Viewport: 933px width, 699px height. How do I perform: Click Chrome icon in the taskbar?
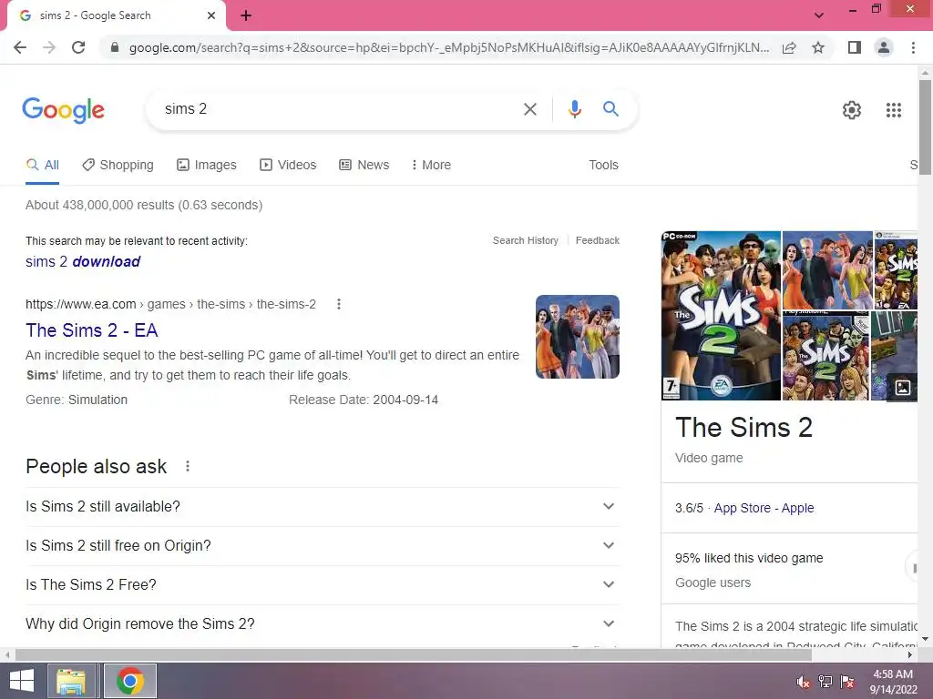(x=129, y=681)
